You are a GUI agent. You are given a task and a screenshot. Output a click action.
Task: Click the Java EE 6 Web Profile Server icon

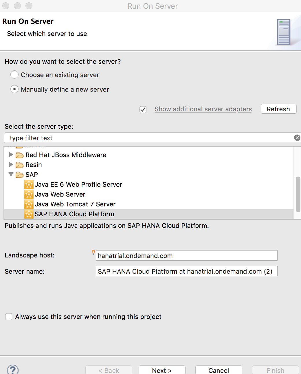click(x=29, y=185)
